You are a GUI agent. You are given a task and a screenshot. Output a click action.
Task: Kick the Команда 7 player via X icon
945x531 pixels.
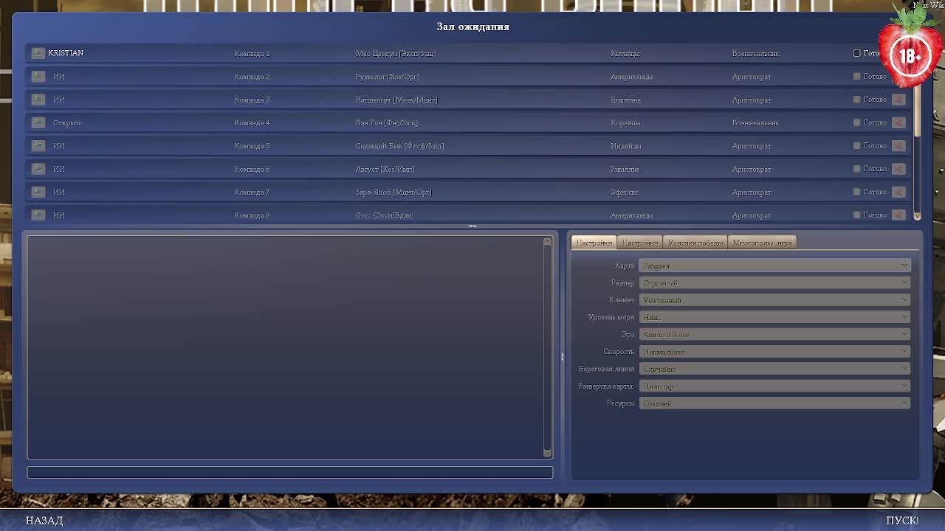[898, 192]
